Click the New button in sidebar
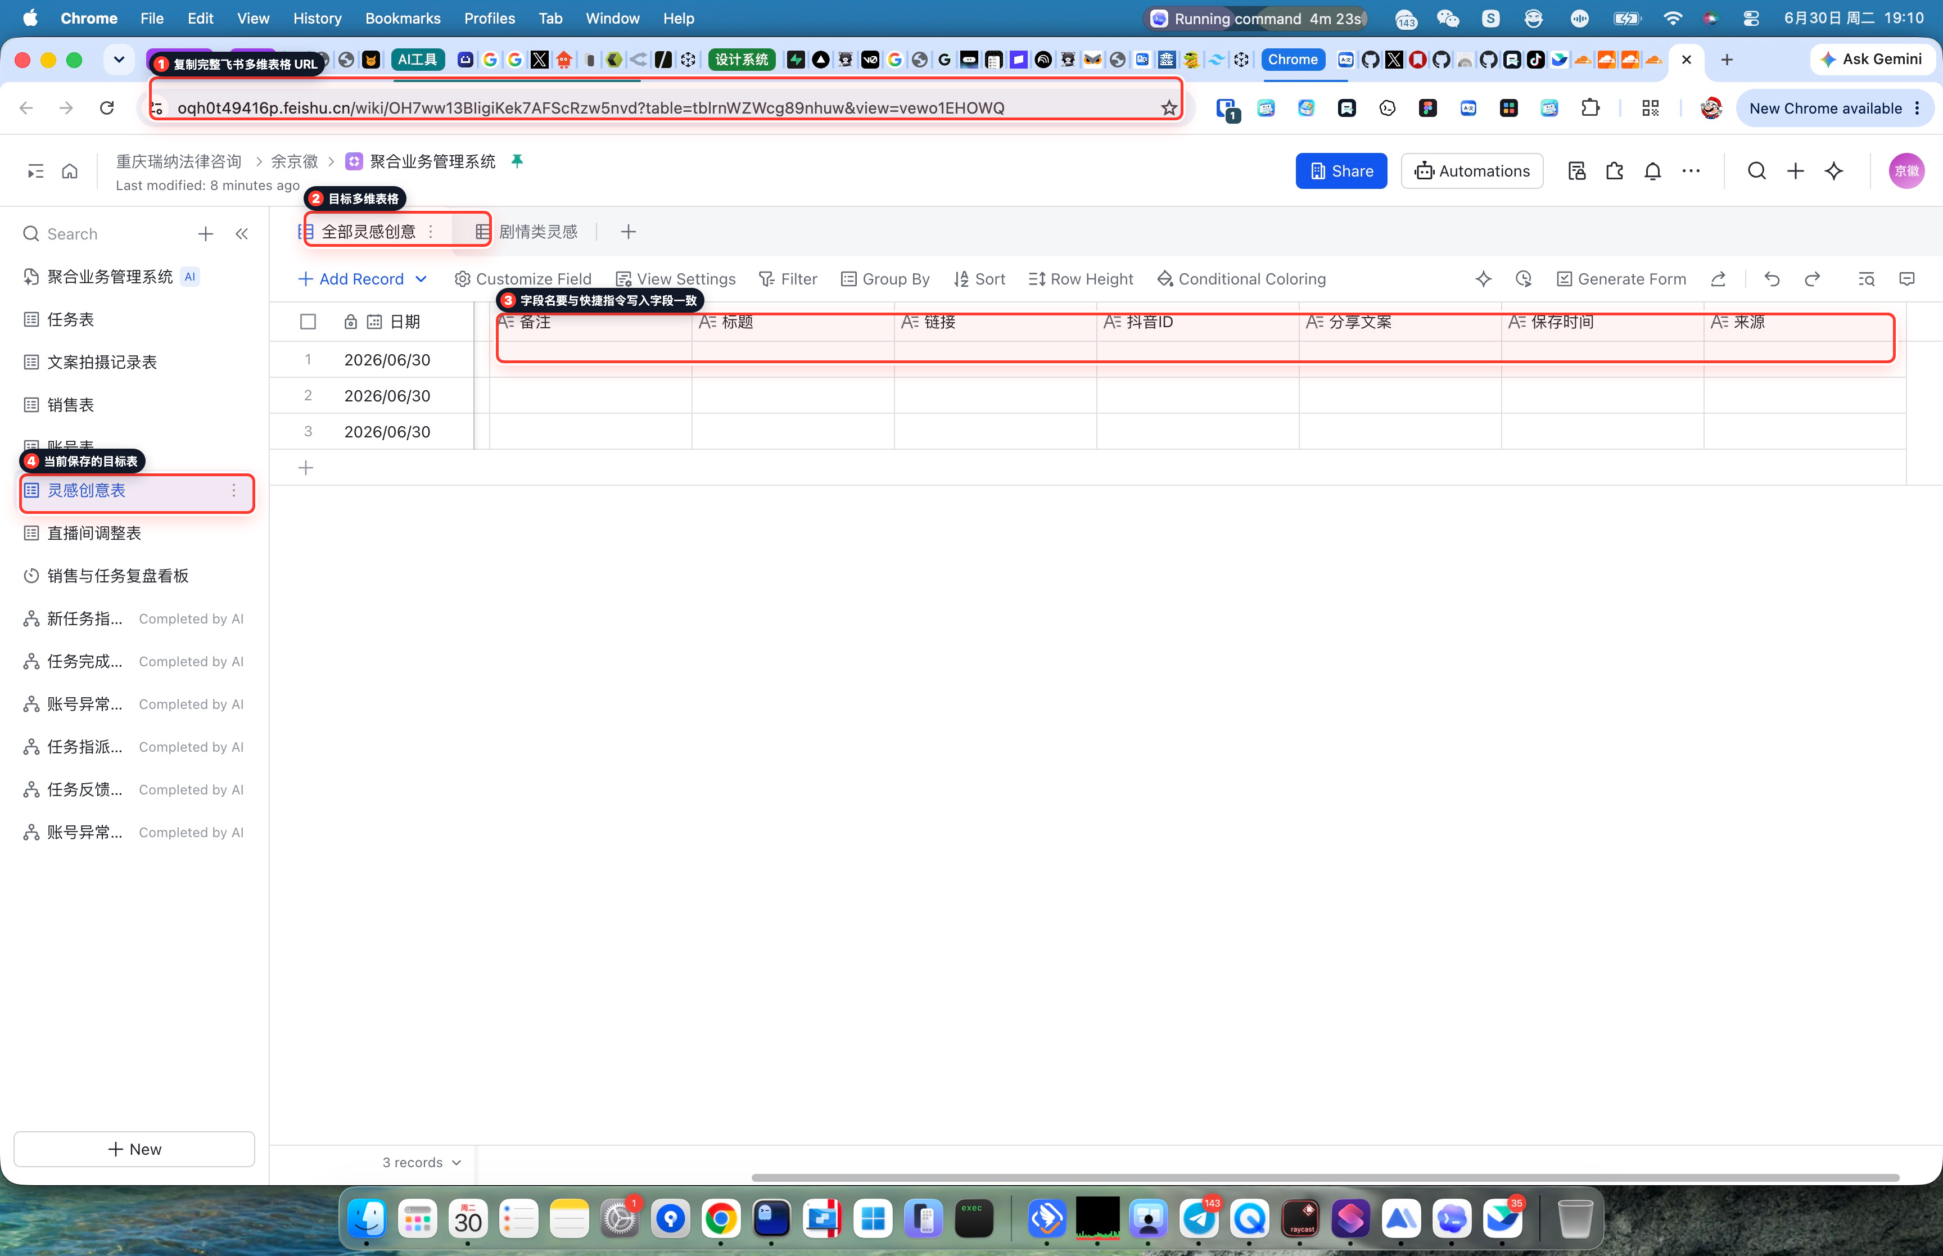The height and width of the screenshot is (1256, 1943). click(134, 1149)
